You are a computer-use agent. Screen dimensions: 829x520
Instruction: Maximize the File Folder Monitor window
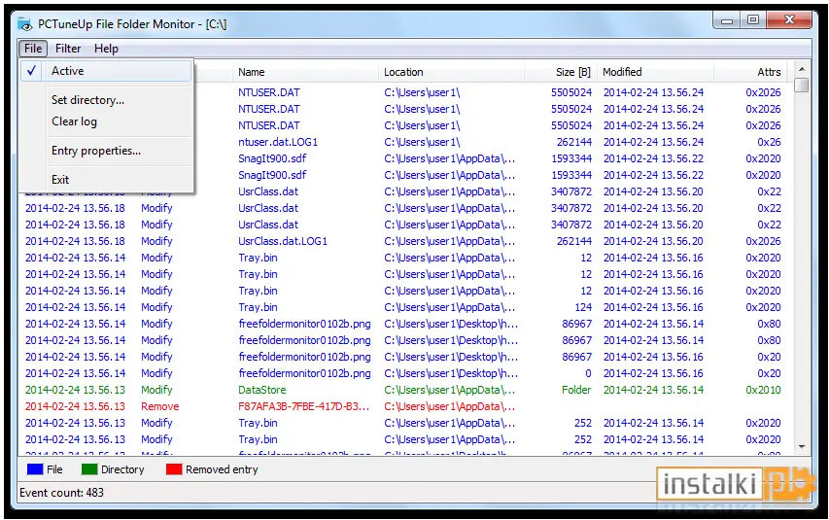[x=753, y=20]
